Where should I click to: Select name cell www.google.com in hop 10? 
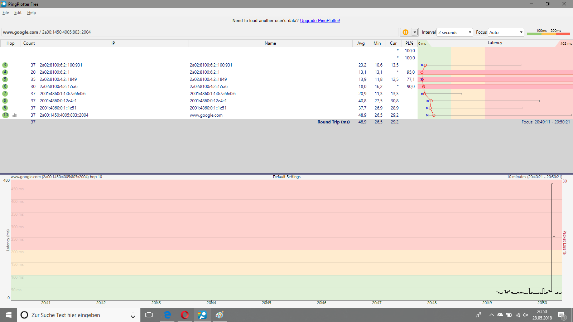click(x=206, y=115)
